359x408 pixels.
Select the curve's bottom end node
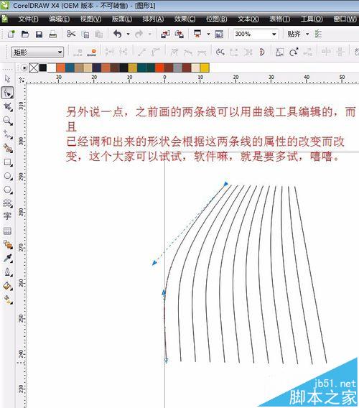point(167,360)
